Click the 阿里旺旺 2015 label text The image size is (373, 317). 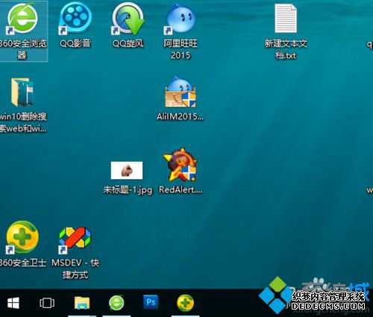coord(181,49)
